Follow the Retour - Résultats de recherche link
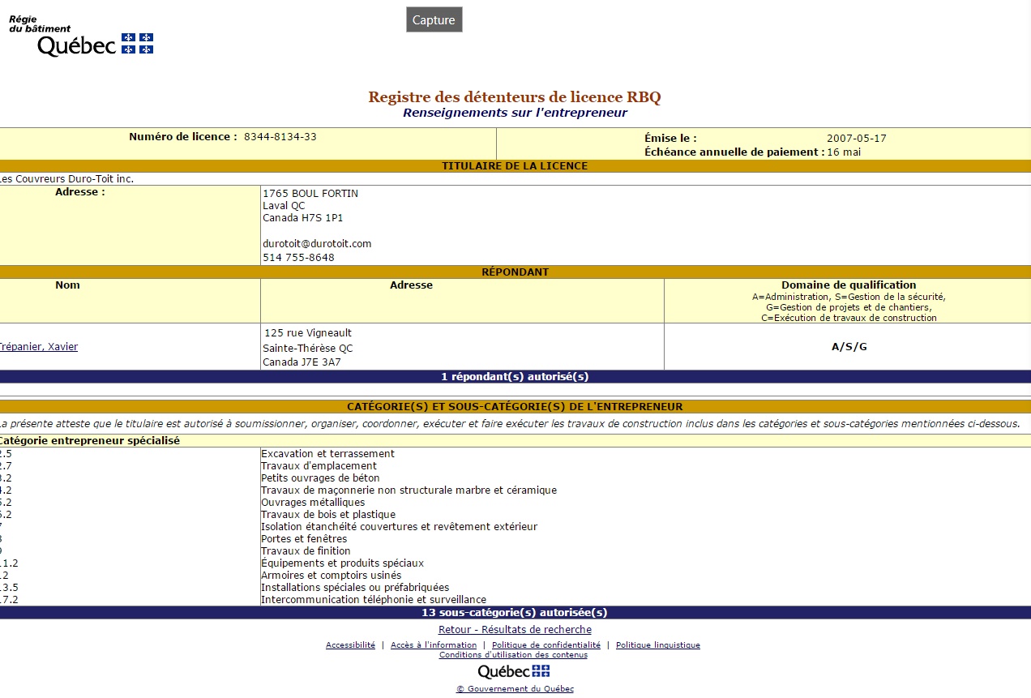 click(x=515, y=630)
